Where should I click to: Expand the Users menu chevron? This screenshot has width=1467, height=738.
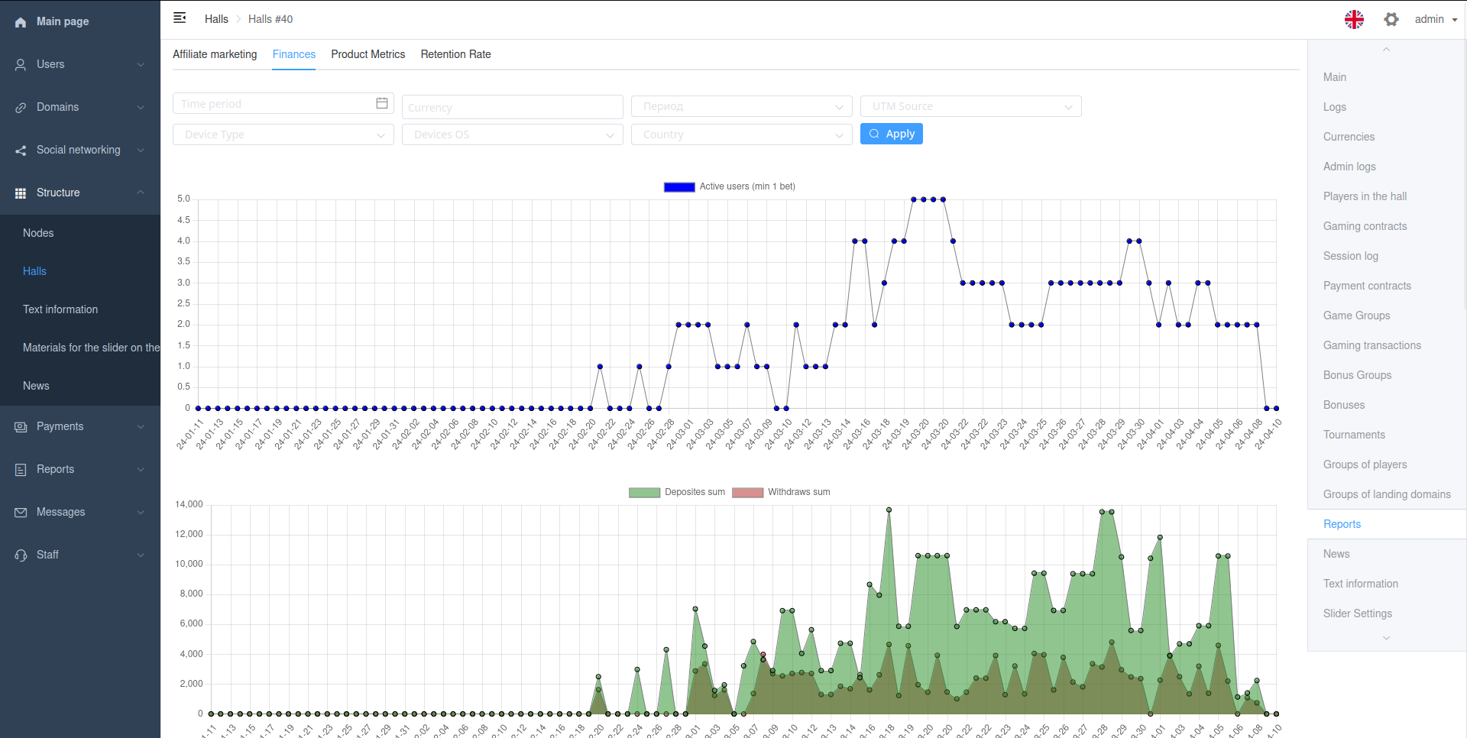tap(141, 65)
